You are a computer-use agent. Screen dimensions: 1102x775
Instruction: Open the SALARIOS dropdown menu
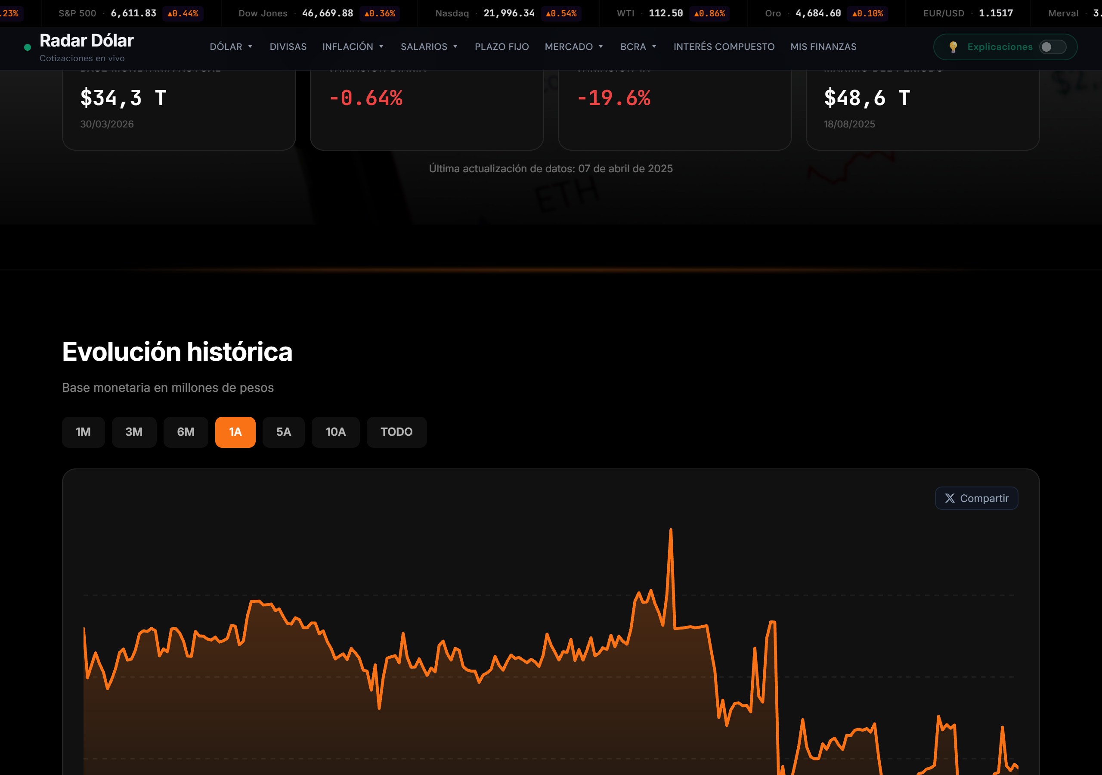(x=429, y=46)
